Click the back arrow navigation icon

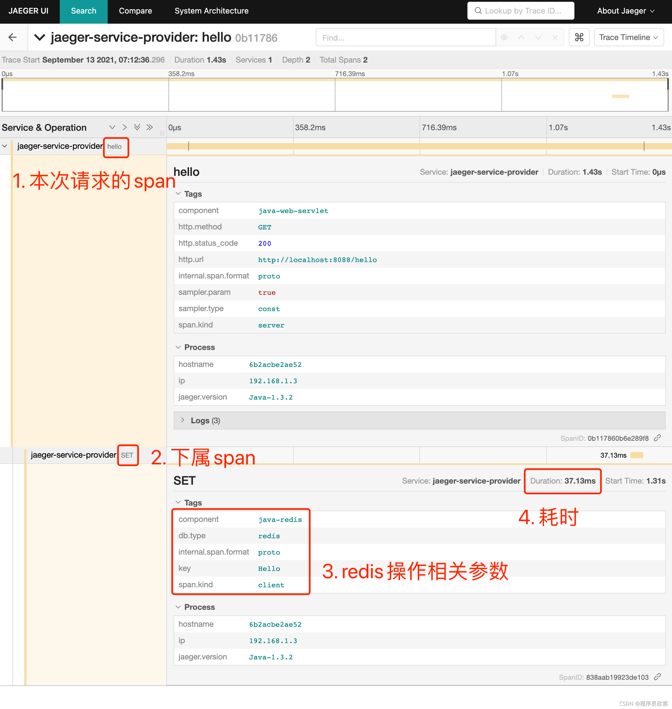(13, 37)
